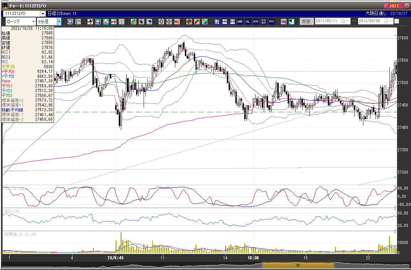Toggle the Log scale button
This screenshot has height=270, width=411.
point(284,21)
